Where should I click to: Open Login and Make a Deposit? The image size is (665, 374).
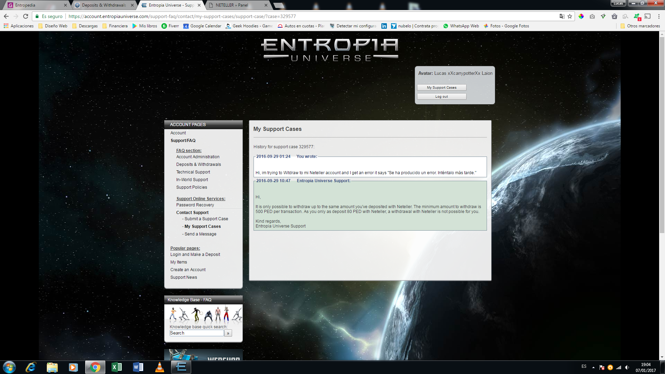click(x=195, y=255)
